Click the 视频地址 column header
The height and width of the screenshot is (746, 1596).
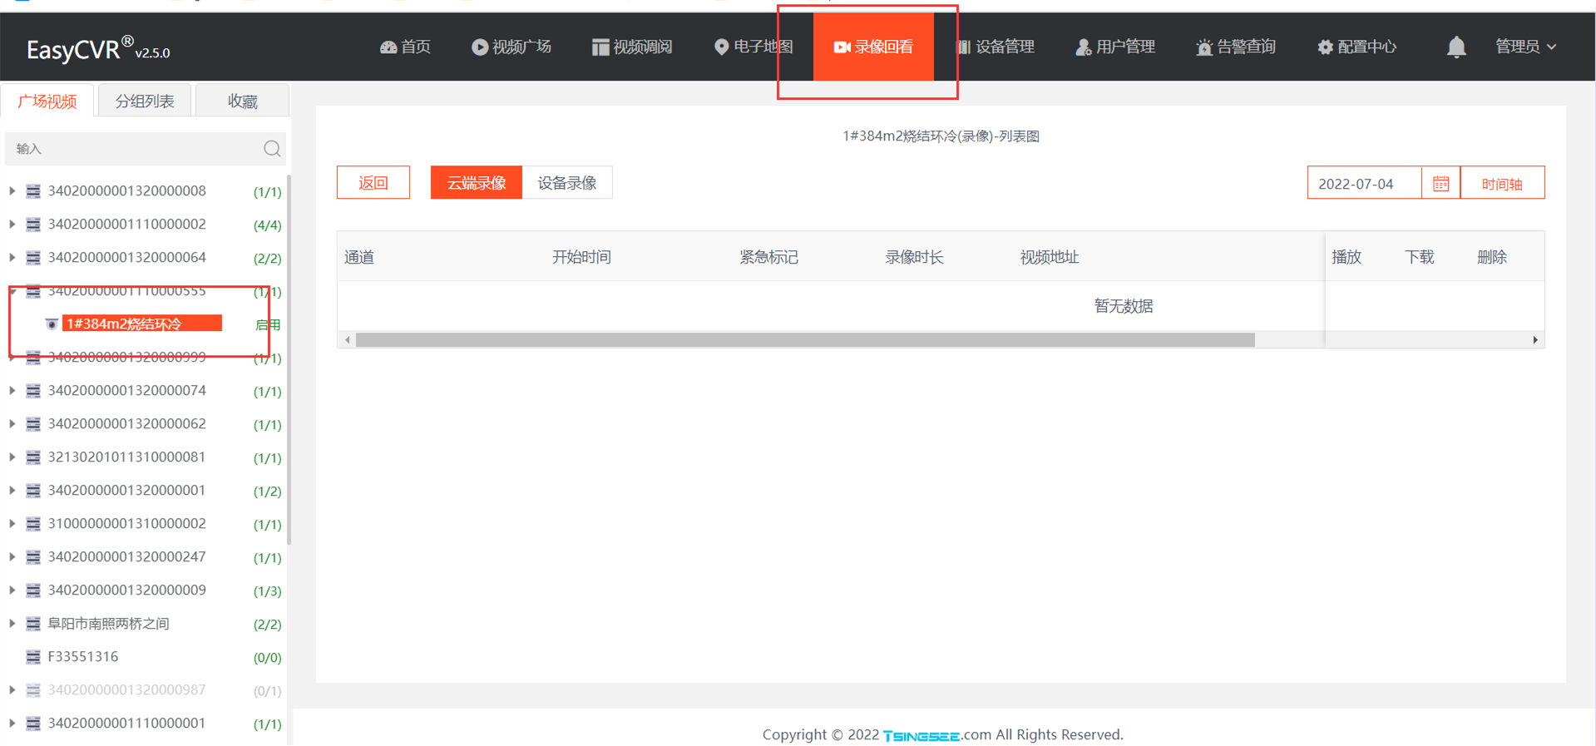coord(1050,257)
